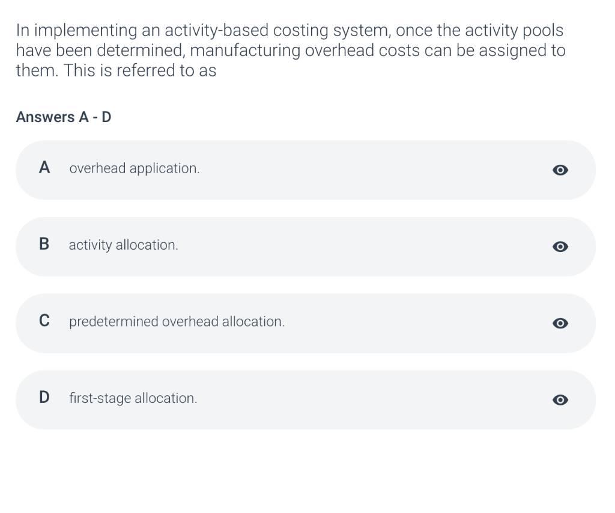Click the letter badge C

44,321
